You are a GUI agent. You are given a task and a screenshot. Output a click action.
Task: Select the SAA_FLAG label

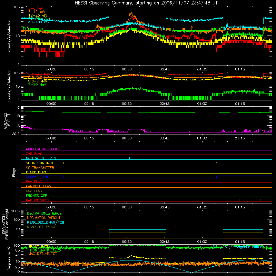coord(34,181)
